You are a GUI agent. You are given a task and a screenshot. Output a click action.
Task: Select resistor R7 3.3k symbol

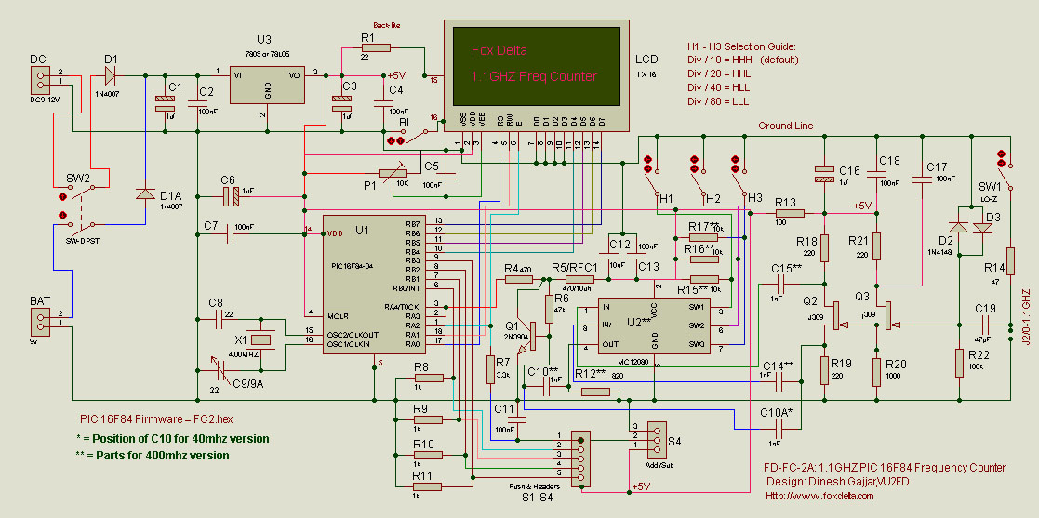(x=490, y=369)
